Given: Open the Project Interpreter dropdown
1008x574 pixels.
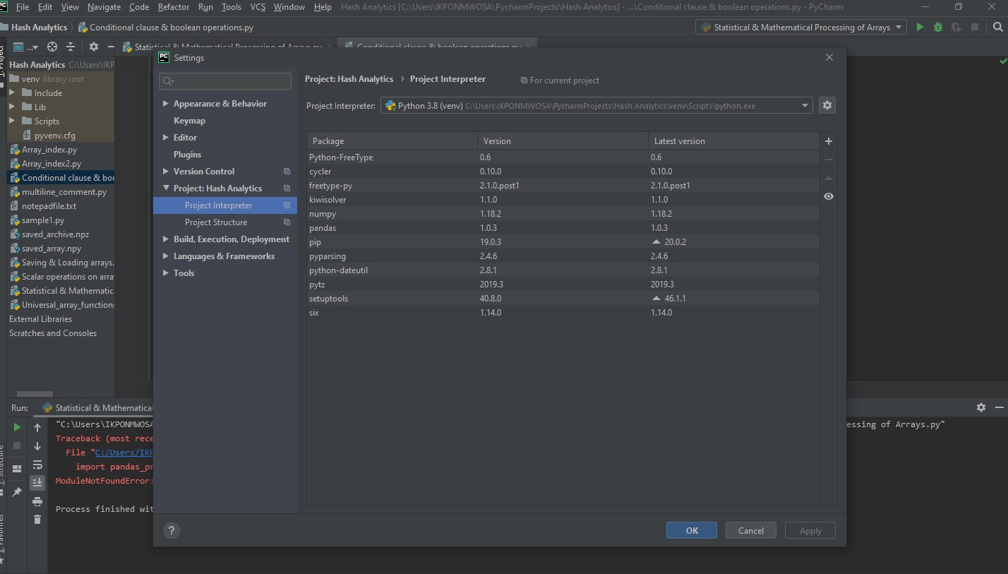Looking at the screenshot, I should [x=804, y=105].
